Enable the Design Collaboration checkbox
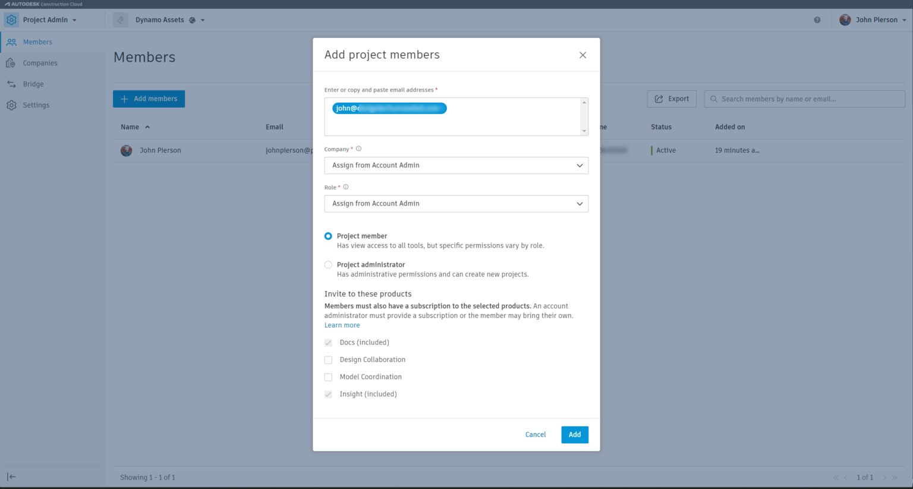This screenshot has height=489, width=913. 328,359
